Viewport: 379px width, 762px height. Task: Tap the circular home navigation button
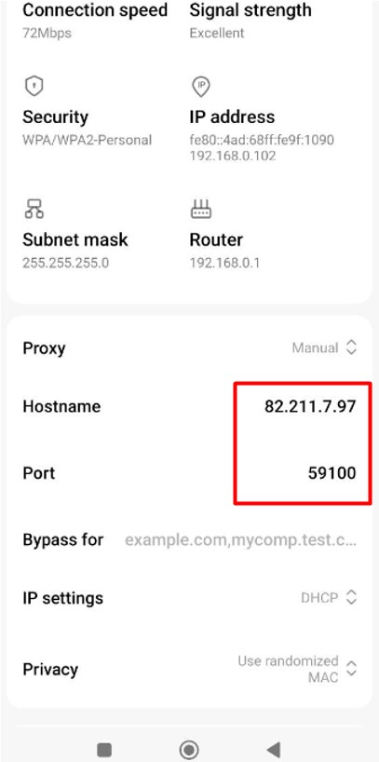189,749
